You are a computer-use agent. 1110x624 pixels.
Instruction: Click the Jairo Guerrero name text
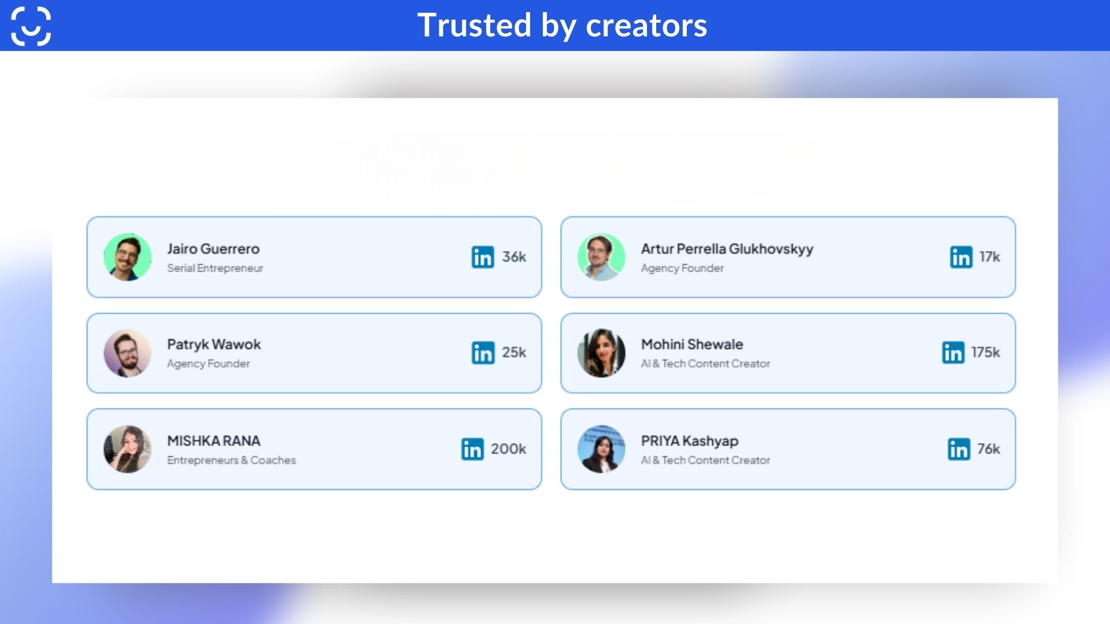point(213,249)
